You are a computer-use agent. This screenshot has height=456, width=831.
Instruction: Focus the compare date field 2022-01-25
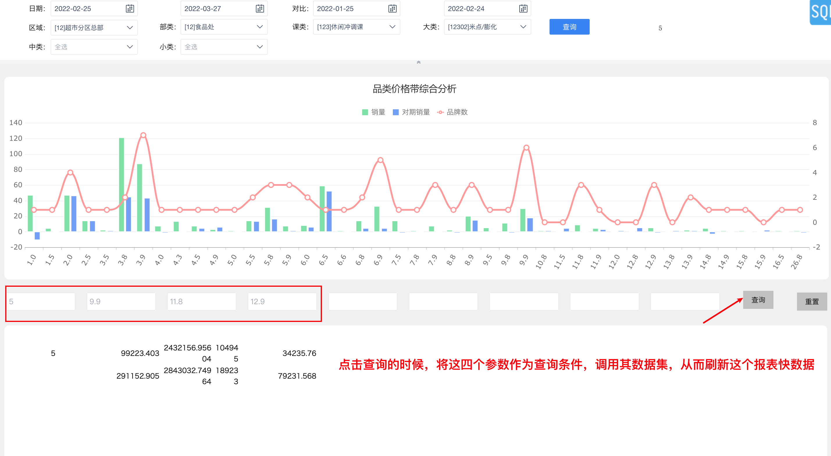[x=356, y=9]
